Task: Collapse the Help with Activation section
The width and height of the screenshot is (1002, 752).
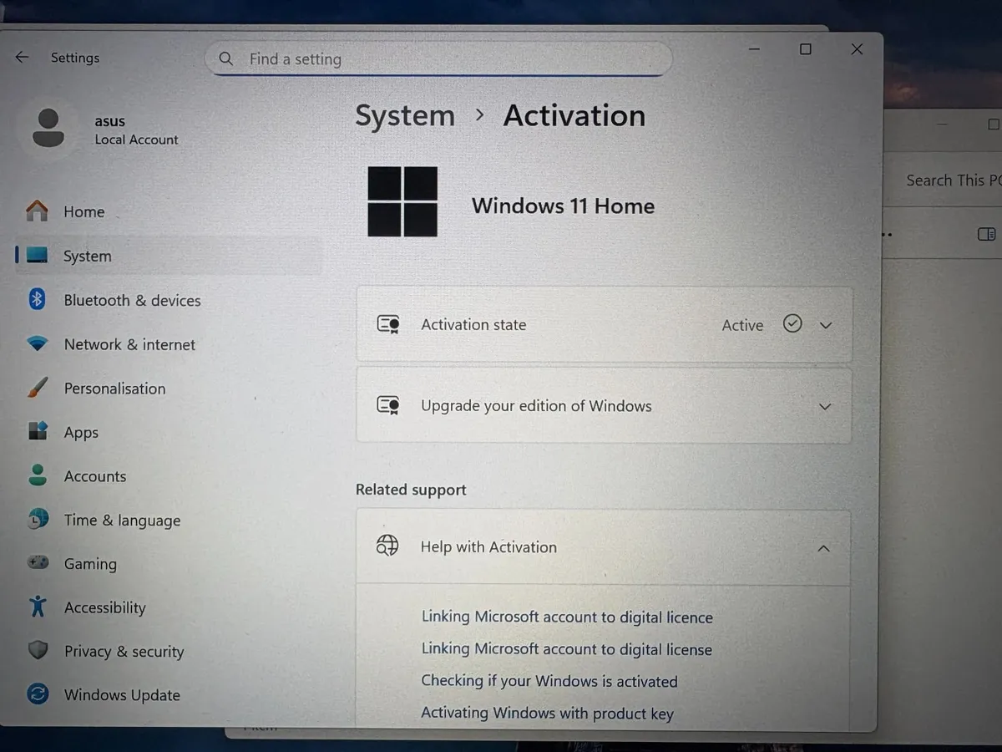Action: 823,549
